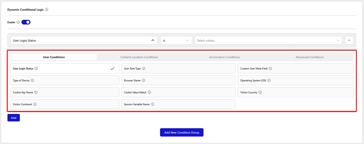Viewport: 364px width, 144px height.
Task: Click the Add button
Action: click(x=14, y=118)
